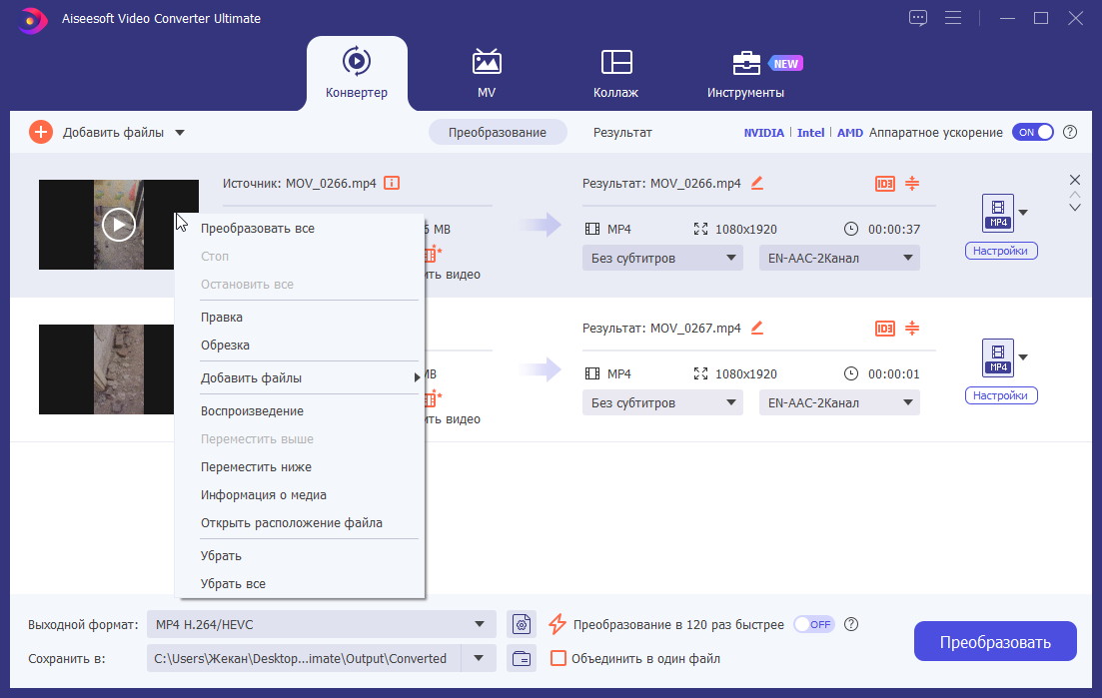Image resolution: width=1102 pixels, height=698 pixels.
Task: Click the rename pencil icon for MOV_0266.mp4
Action: point(756,183)
